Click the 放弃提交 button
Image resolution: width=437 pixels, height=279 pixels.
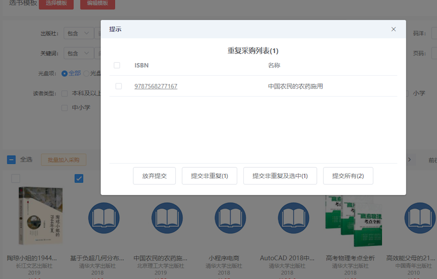coord(154,176)
